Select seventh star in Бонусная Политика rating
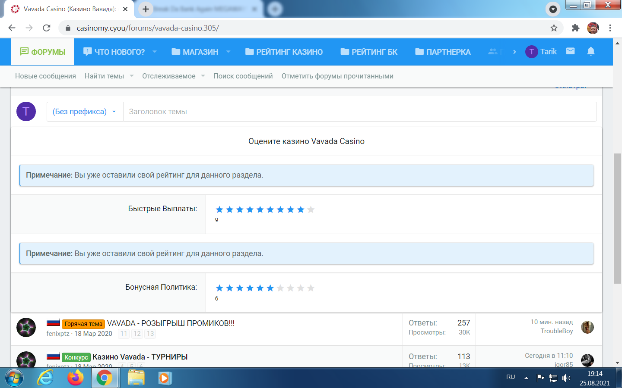This screenshot has width=622, height=388. [280, 288]
